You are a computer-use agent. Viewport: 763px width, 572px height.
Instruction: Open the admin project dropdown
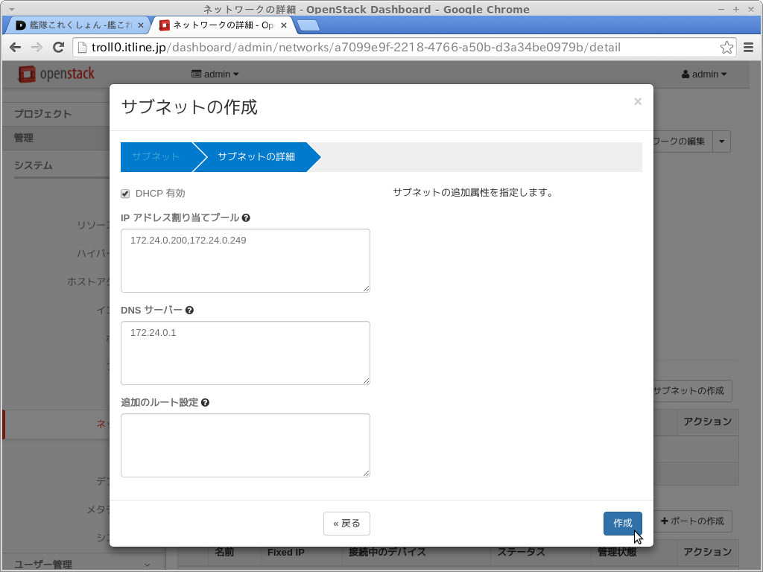(x=215, y=74)
